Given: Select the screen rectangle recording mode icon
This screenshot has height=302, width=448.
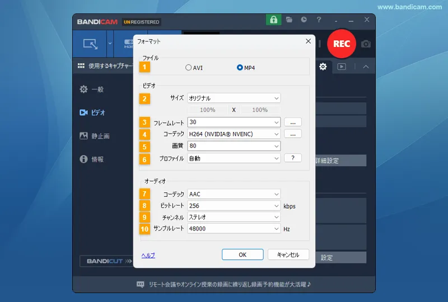Looking at the screenshot, I should 90,44.
